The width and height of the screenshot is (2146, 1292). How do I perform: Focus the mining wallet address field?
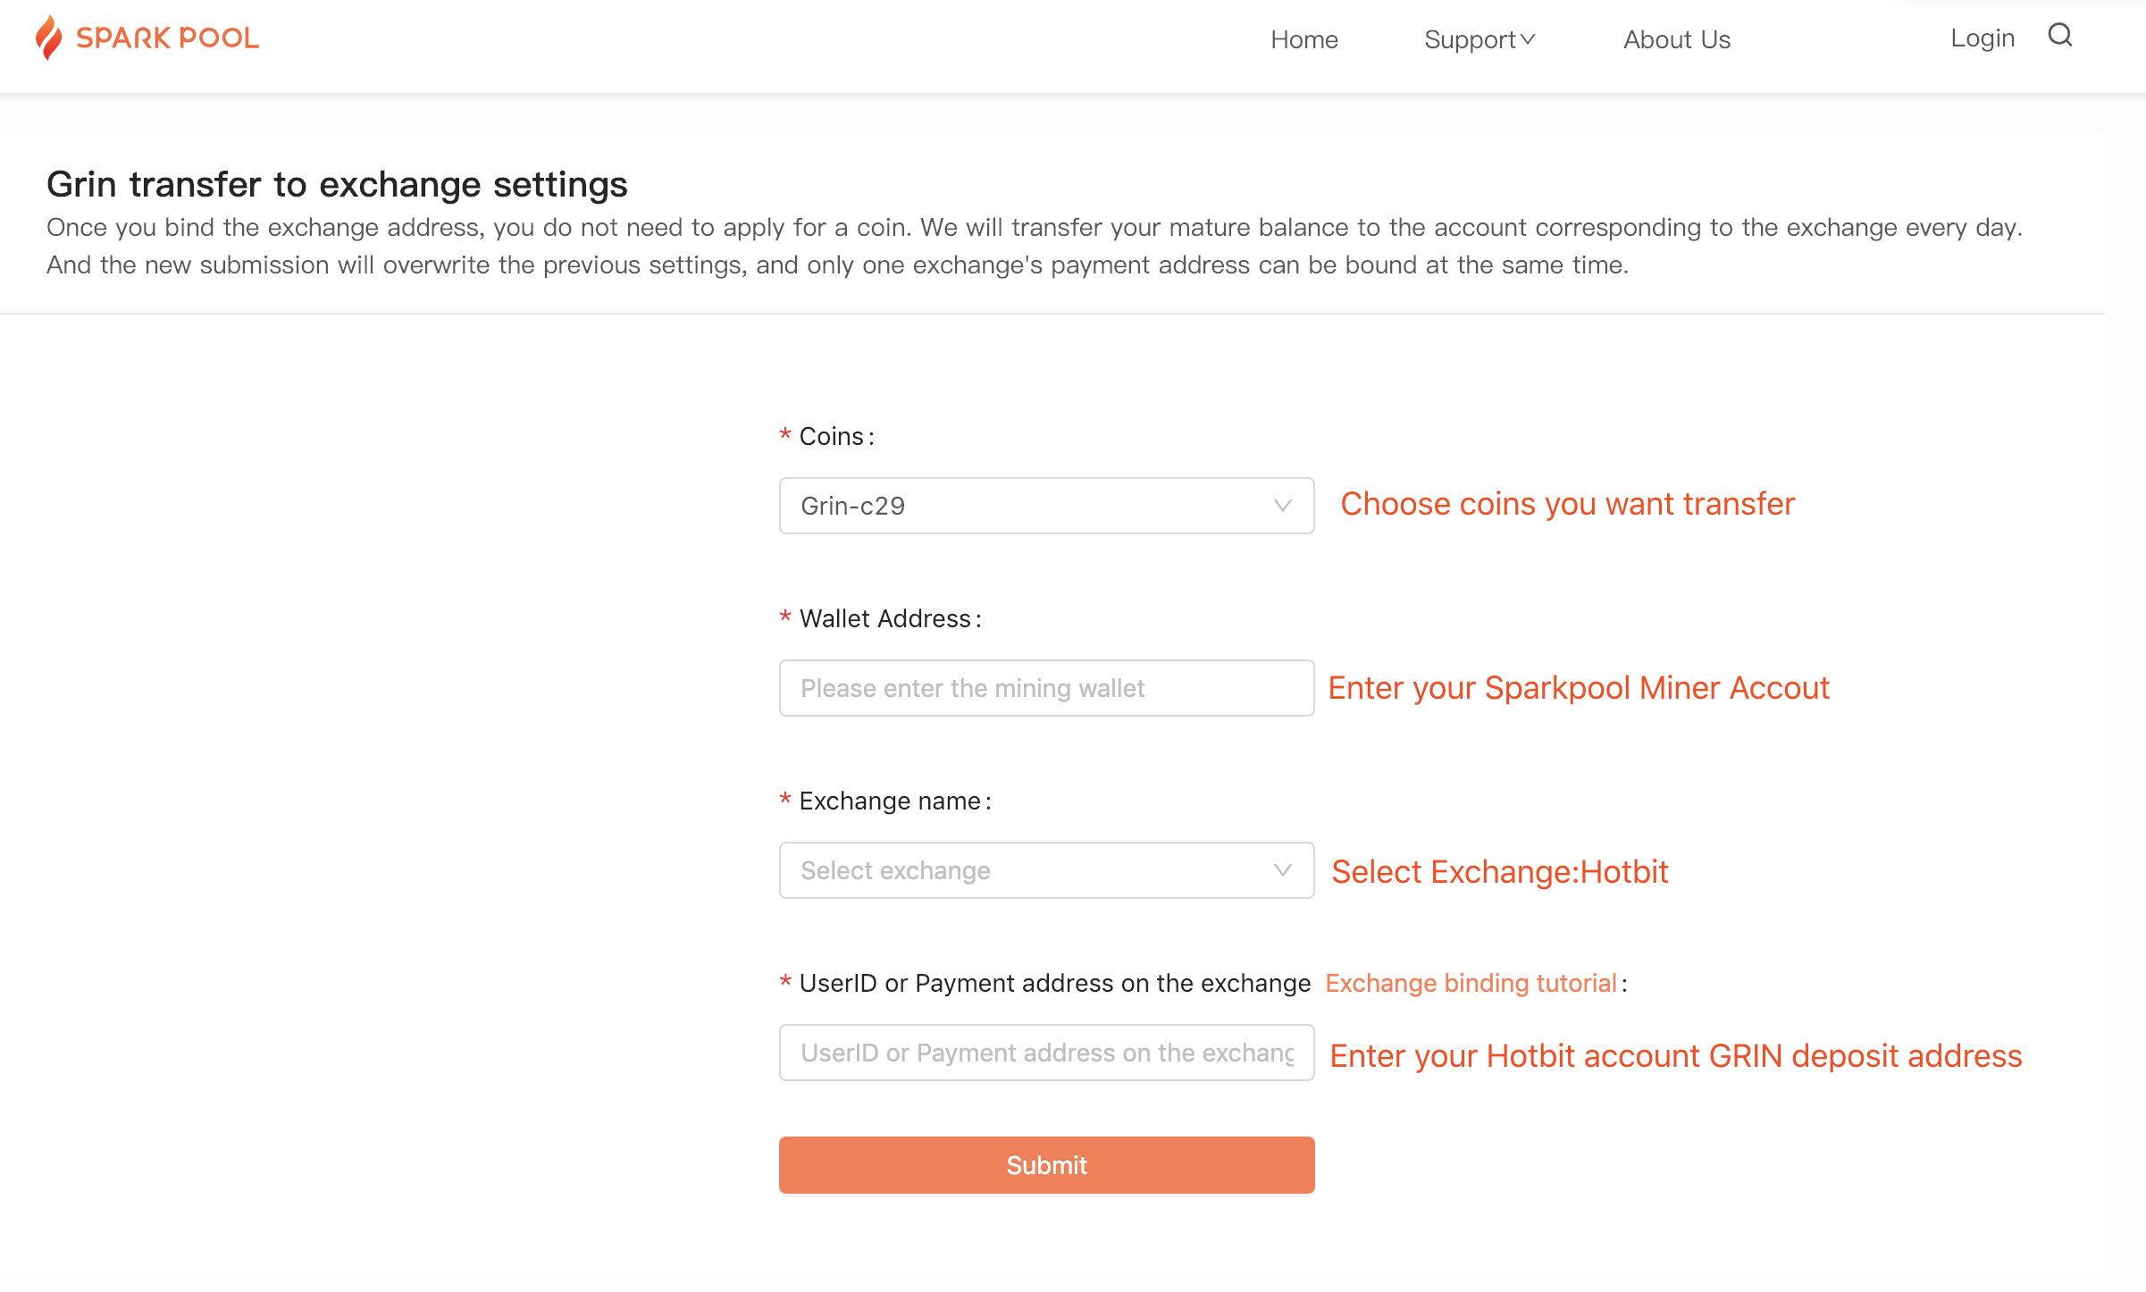[1045, 688]
